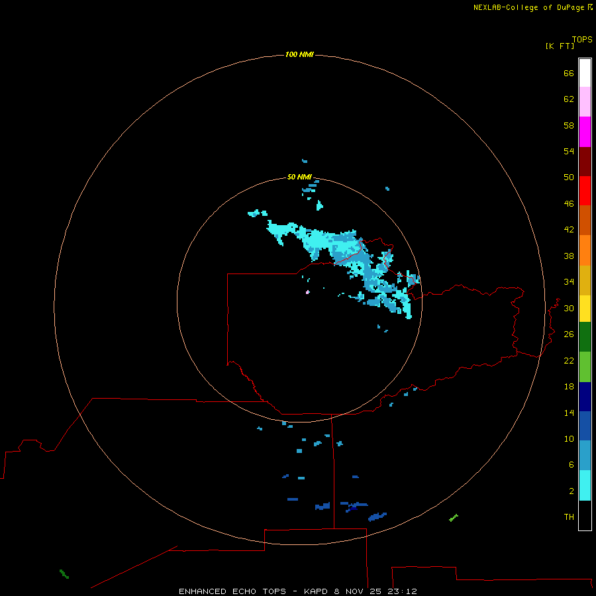This screenshot has width=596, height=596.
Task: Click the white swatch in the tops legend
Action: 585,73
